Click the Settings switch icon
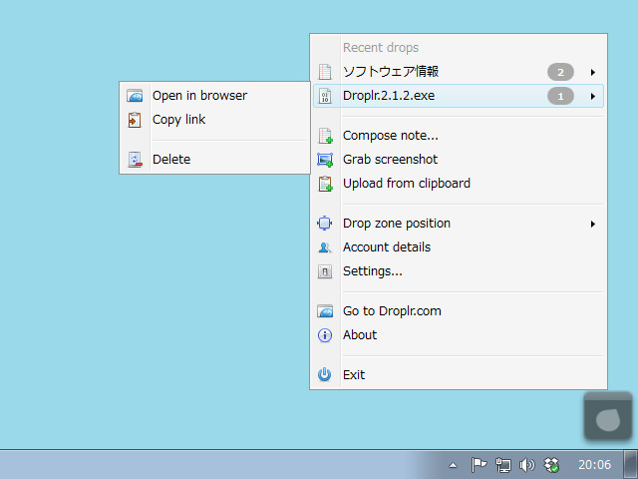This screenshot has height=479, width=638. tap(325, 271)
